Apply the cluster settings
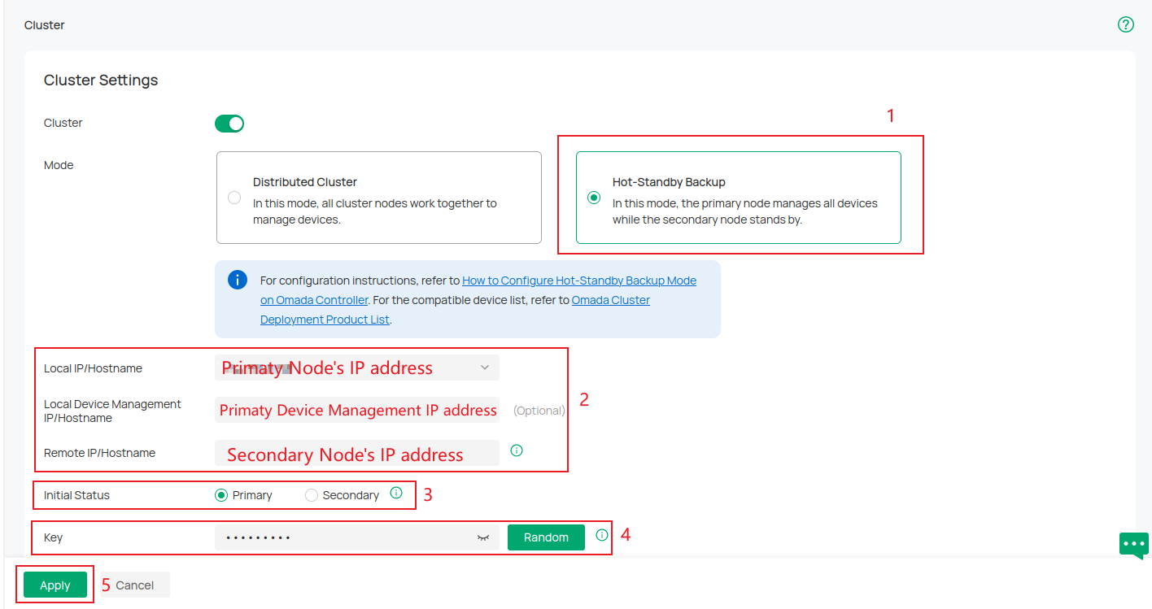Screen dimensions: 1152x609 [54, 585]
